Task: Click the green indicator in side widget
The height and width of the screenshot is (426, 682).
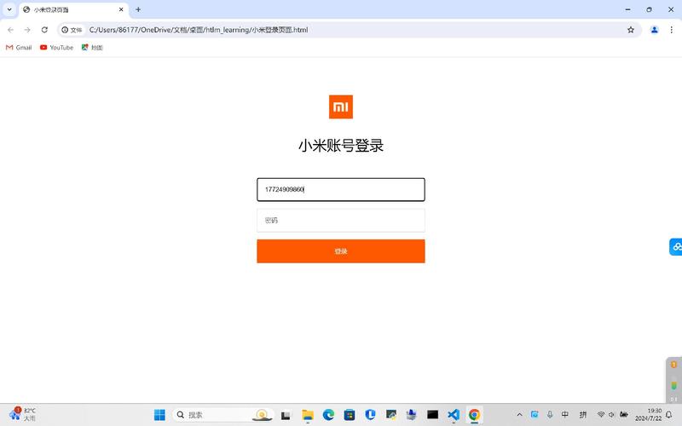Action: point(673,385)
